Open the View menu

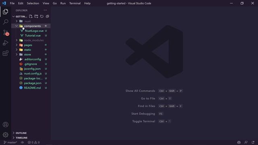[46, 3]
